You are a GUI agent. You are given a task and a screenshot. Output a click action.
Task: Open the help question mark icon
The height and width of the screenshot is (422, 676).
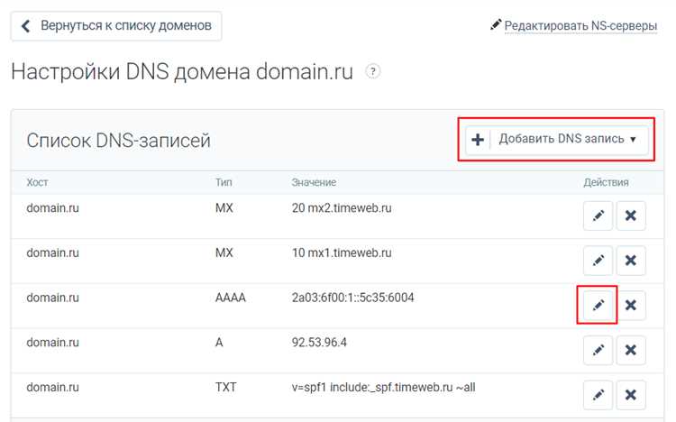pyautogui.click(x=373, y=71)
